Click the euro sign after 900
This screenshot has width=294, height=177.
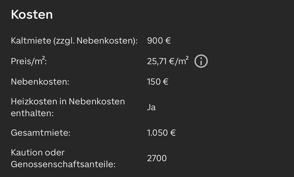(x=168, y=41)
